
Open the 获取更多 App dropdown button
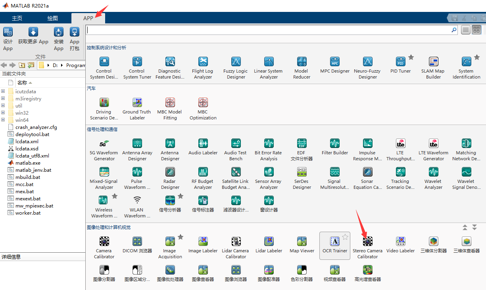click(33, 35)
